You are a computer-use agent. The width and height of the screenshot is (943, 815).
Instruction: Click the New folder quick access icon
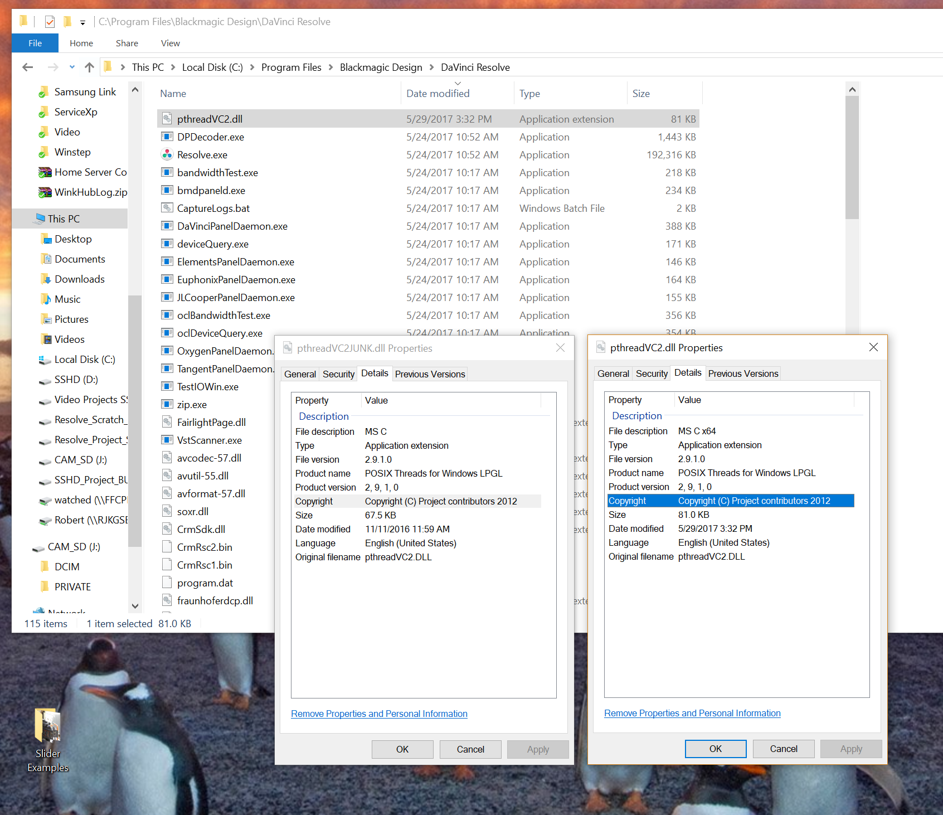[x=67, y=22]
